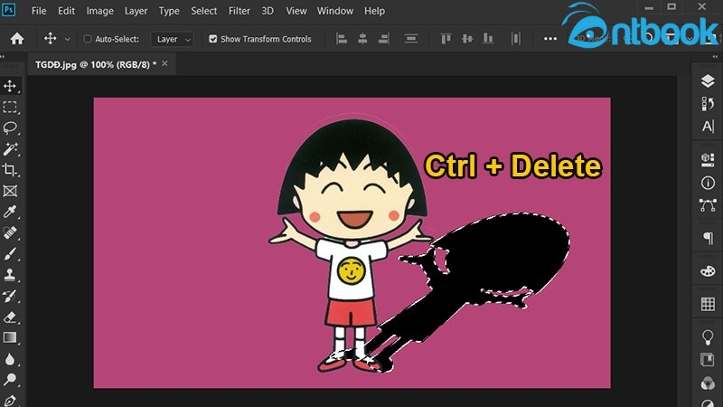Screen dimensions: 723x407
Task: Select the Brush tool
Action: click(x=10, y=253)
